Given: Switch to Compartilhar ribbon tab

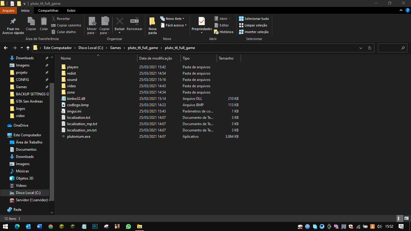Looking at the screenshot, I should 48,11.
